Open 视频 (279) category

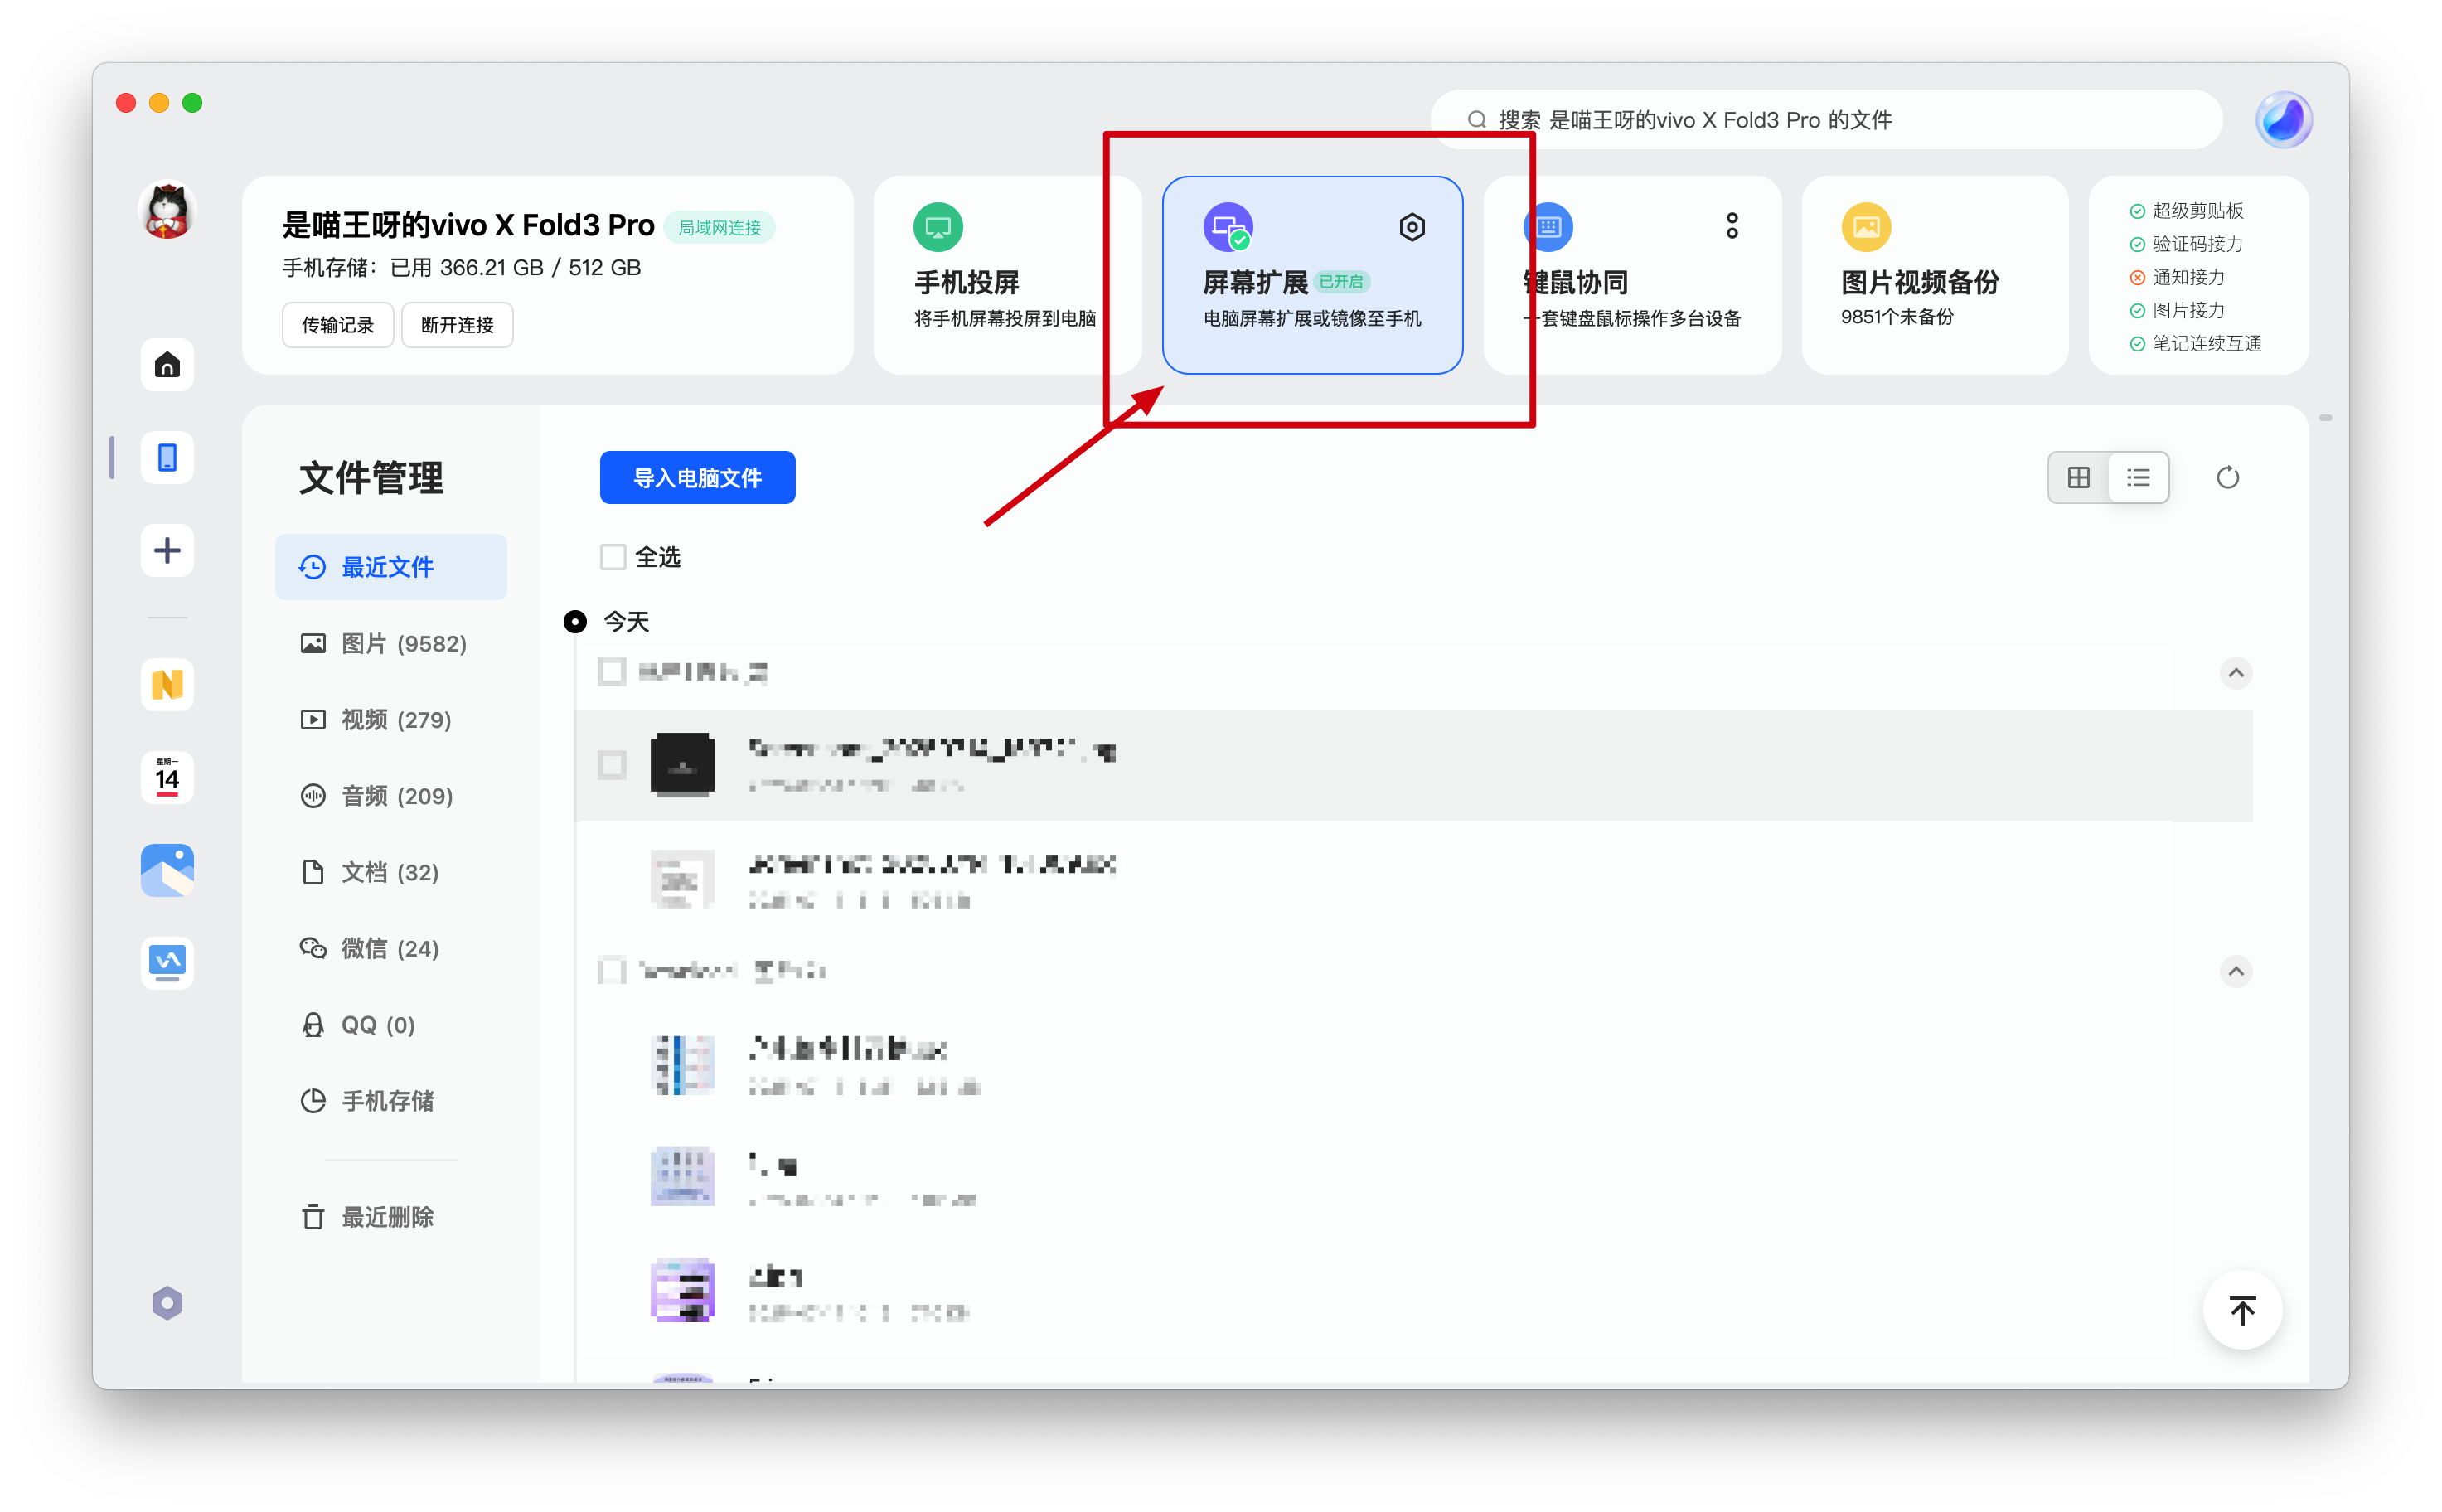point(391,719)
